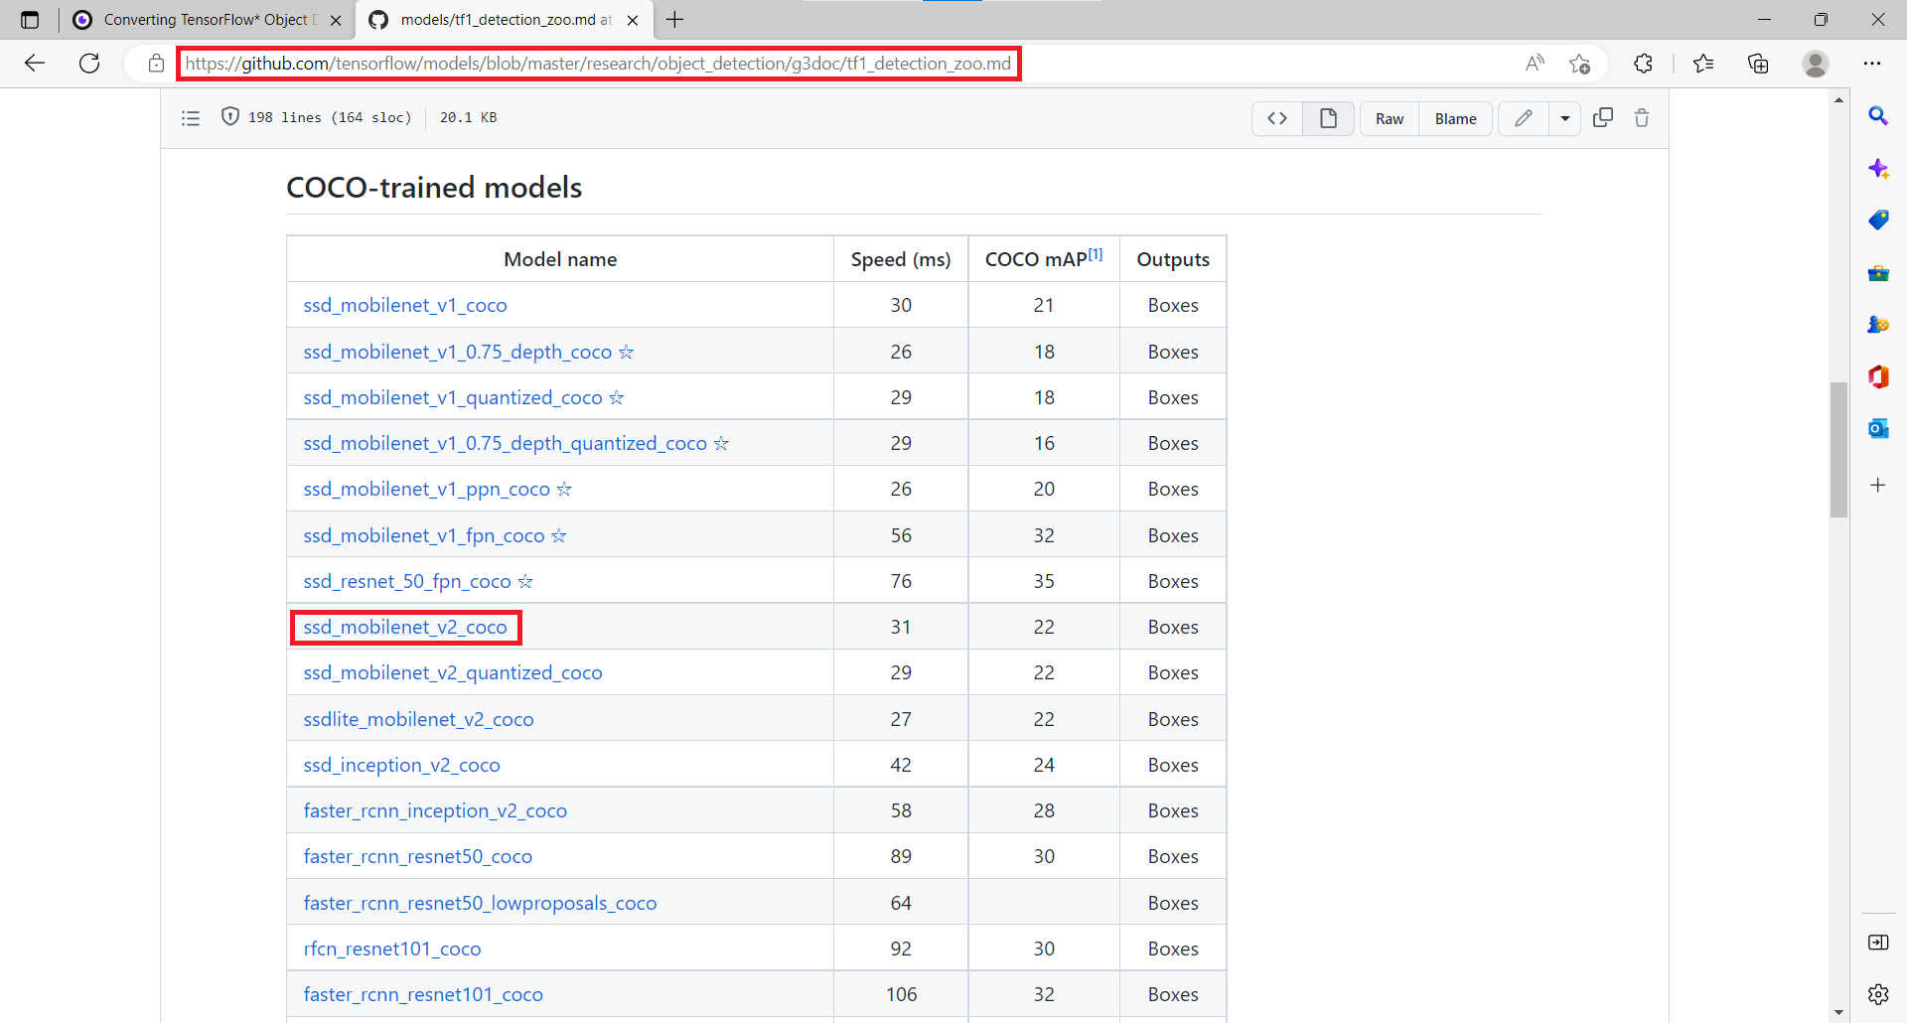This screenshot has height=1023, width=1907.
Task: Open Microsoft 365 icon in sidebar
Action: pos(1878,376)
